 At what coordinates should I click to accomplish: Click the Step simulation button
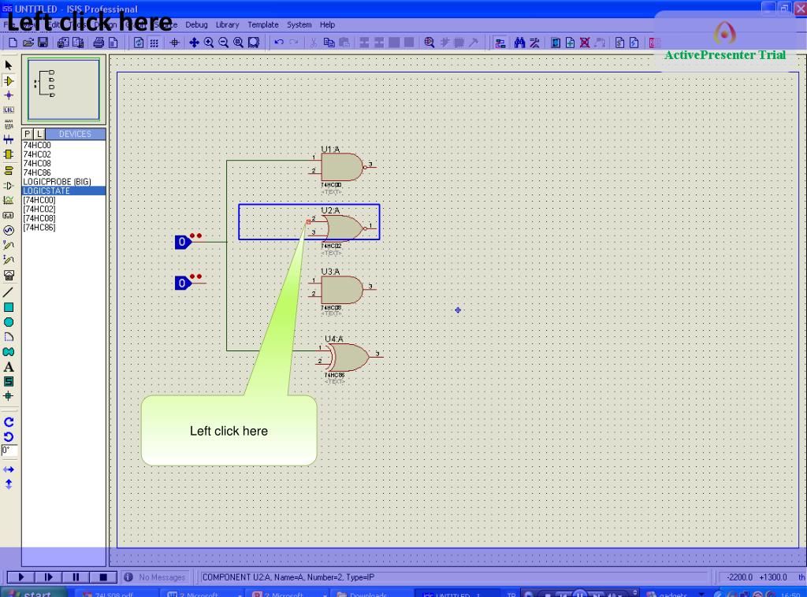(x=48, y=577)
